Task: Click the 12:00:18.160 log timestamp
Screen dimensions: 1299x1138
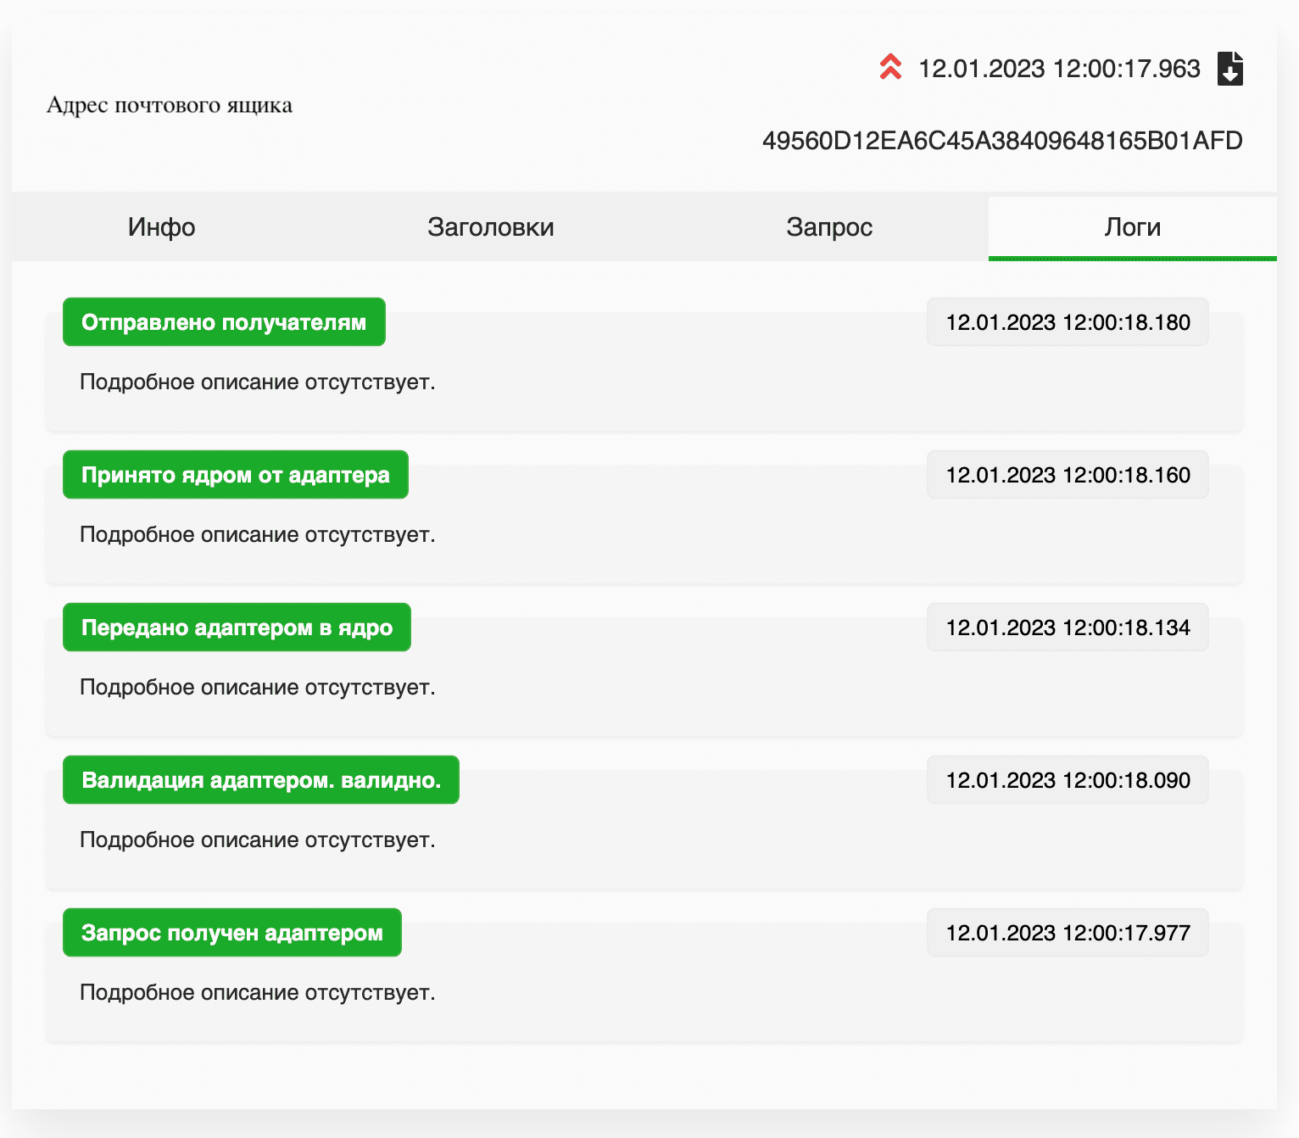Action: [x=1068, y=475]
